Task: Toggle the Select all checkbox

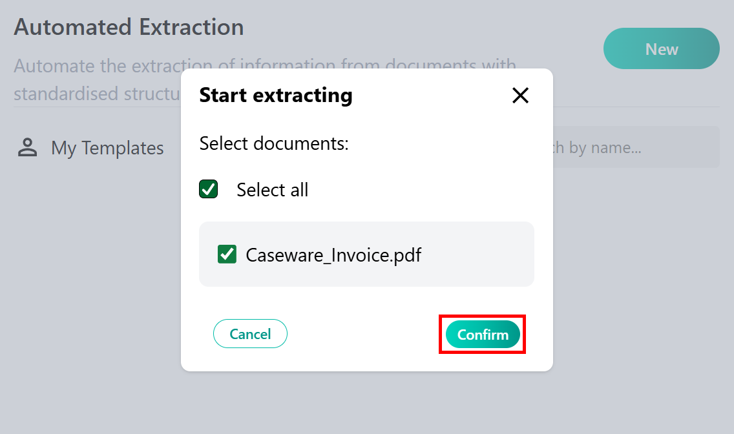Action: [208, 189]
